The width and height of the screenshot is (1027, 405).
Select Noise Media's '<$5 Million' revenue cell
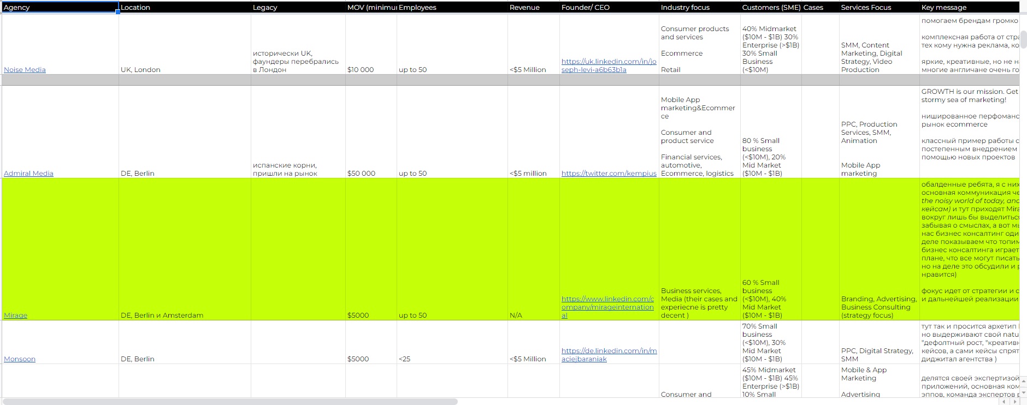coord(534,45)
